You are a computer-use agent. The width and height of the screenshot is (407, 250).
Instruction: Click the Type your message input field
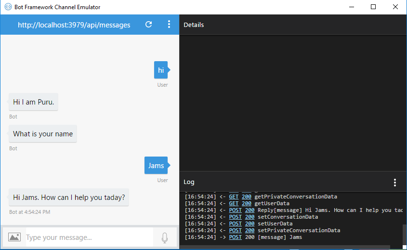click(x=89, y=237)
